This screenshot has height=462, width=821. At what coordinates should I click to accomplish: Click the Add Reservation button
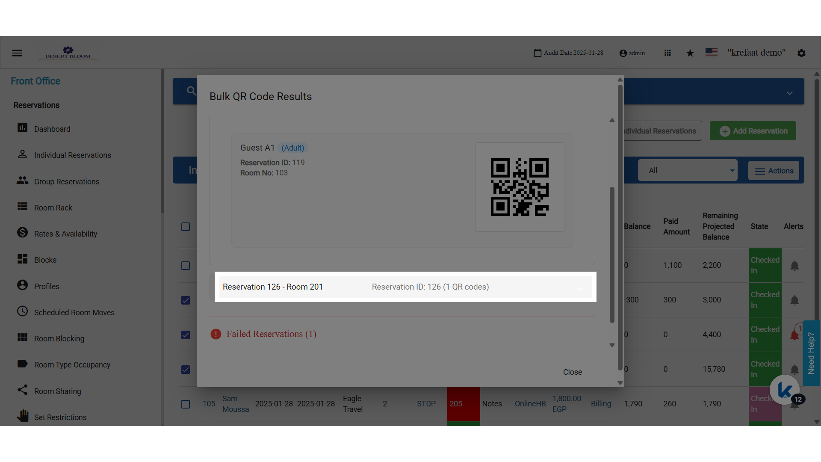click(x=753, y=131)
